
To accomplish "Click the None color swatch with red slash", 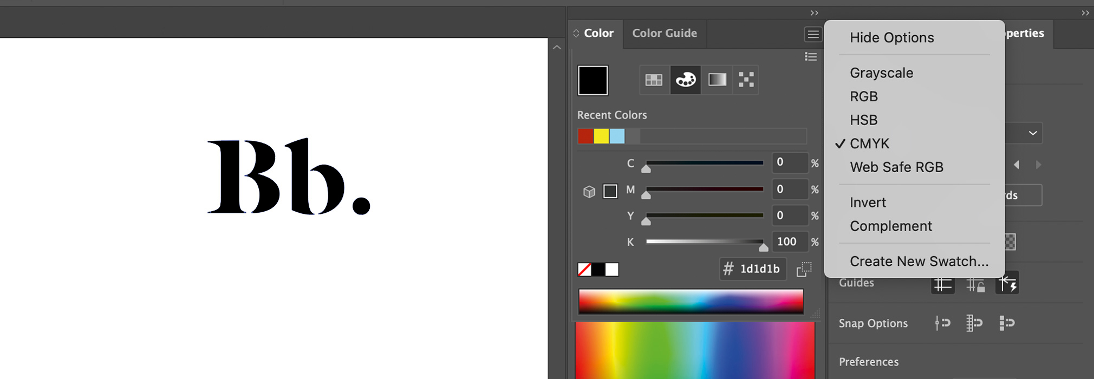I will pos(584,270).
